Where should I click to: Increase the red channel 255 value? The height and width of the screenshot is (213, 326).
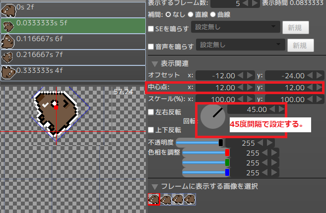(274, 153)
